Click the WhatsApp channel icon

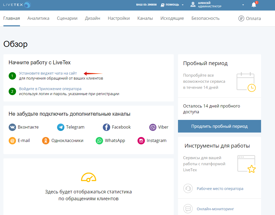tap(99, 141)
